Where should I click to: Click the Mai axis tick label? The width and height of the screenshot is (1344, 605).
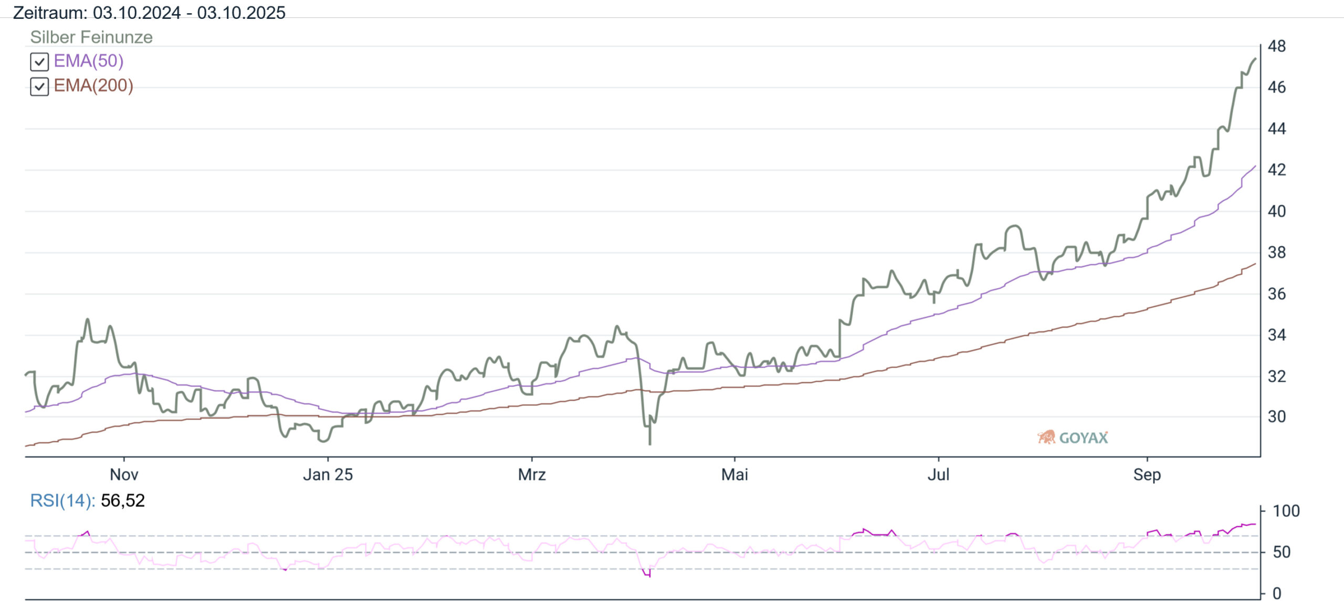click(734, 475)
